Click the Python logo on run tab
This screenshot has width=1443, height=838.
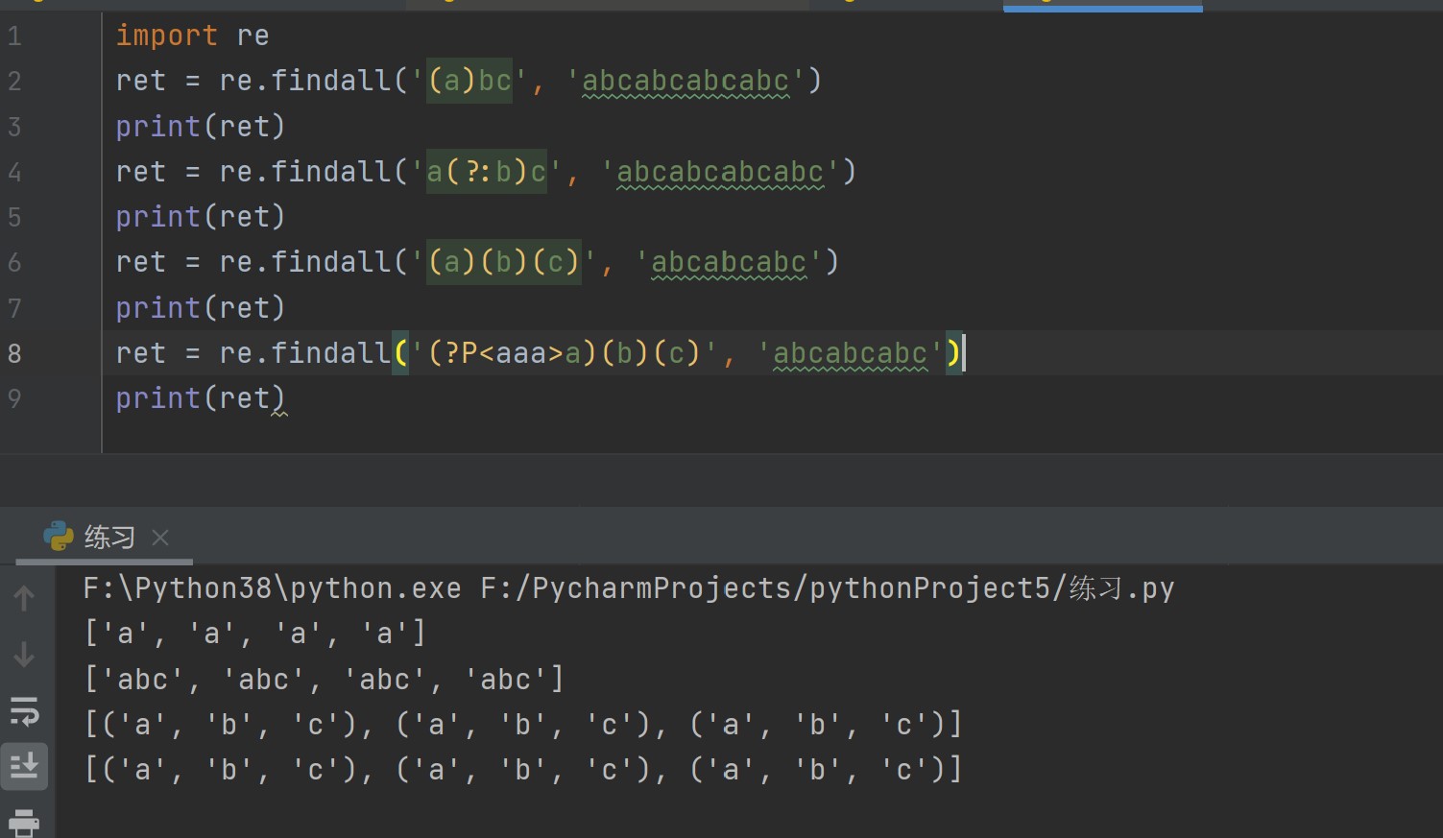(59, 537)
